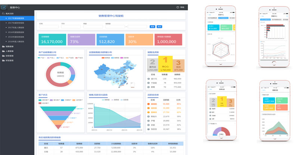This screenshot has width=299, height=155.
Task: Click the 销售管理中心驾驶舱 page title
Action: (111, 16)
